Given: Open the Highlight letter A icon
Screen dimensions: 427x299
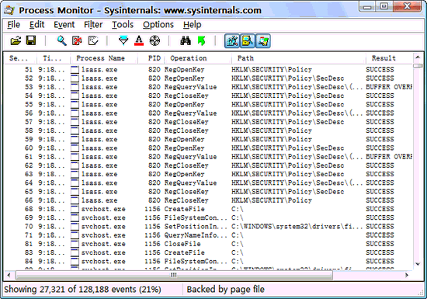Looking at the screenshot, I should 139,41.
